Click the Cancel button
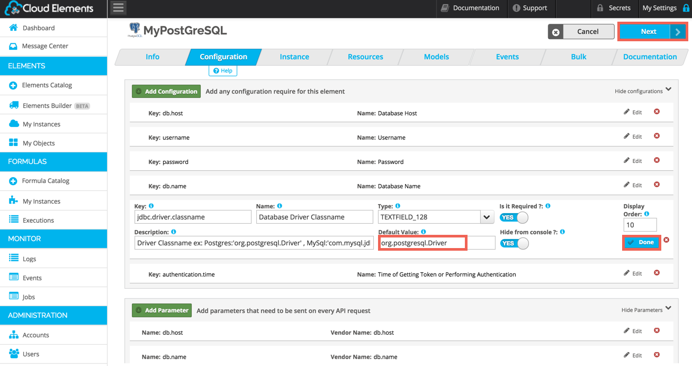Viewport: 692px width, 366px height. pyautogui.click(x=580, y=32)
